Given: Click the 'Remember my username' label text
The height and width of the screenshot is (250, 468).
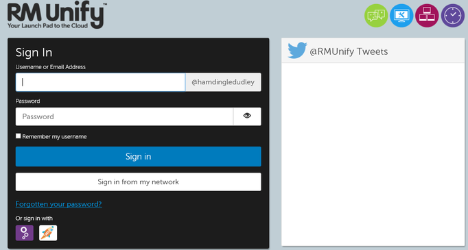Looking at the screenshot, I should pos(54,137).
